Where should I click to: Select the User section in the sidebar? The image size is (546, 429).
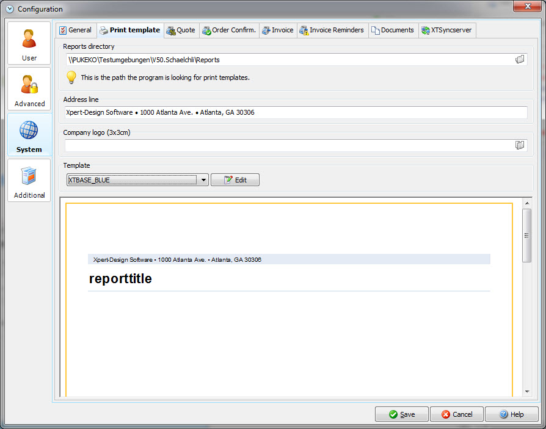[29, 43]
